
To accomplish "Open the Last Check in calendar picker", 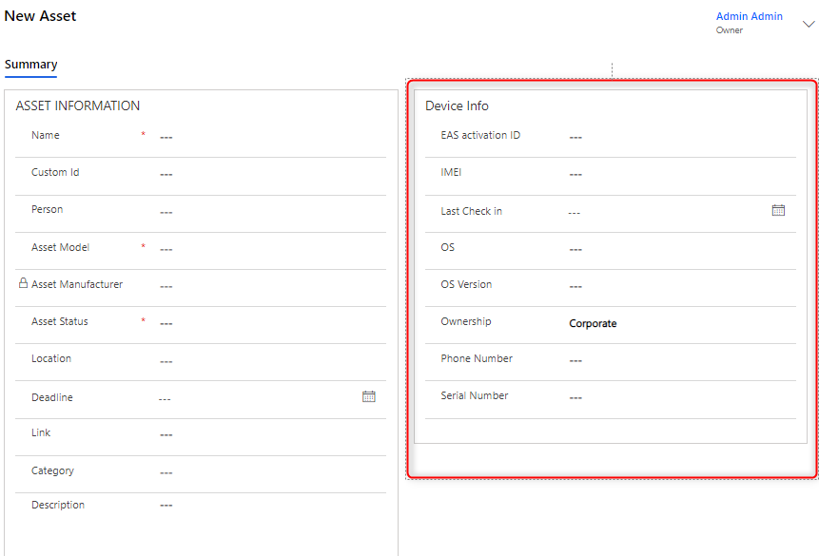I will coord(778,211).
